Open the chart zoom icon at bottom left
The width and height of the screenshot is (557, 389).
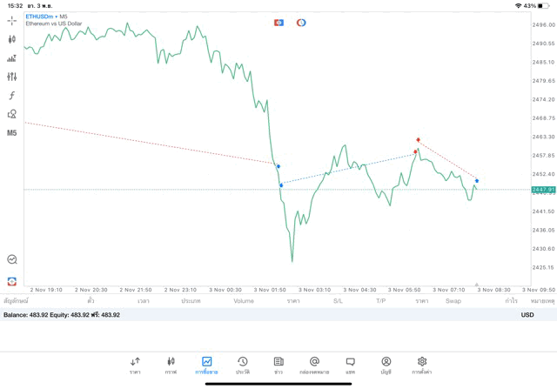[x=11, y=259]
